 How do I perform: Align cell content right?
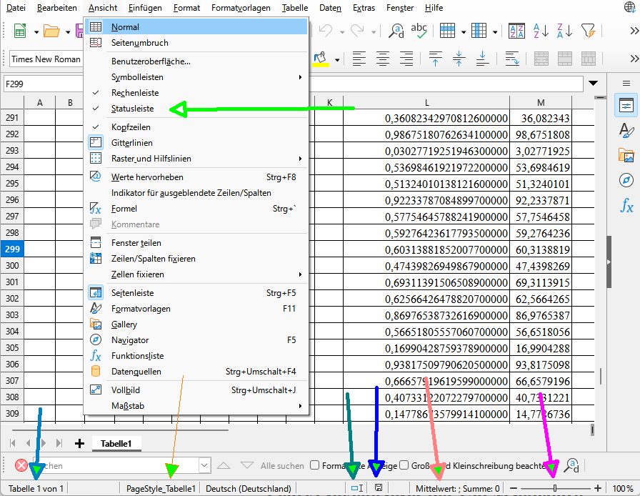coord(406,59)
